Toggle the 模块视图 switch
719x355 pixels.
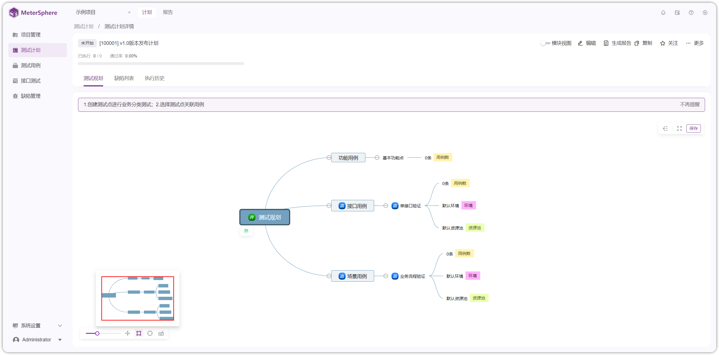[545, 43]
